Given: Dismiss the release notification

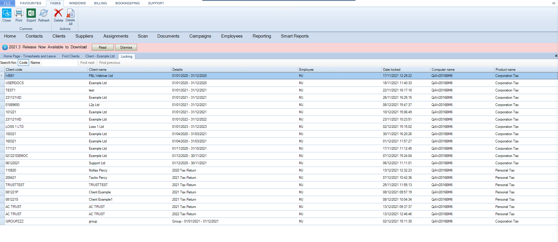Looking at the screenshot, I should tap(126, 47).
